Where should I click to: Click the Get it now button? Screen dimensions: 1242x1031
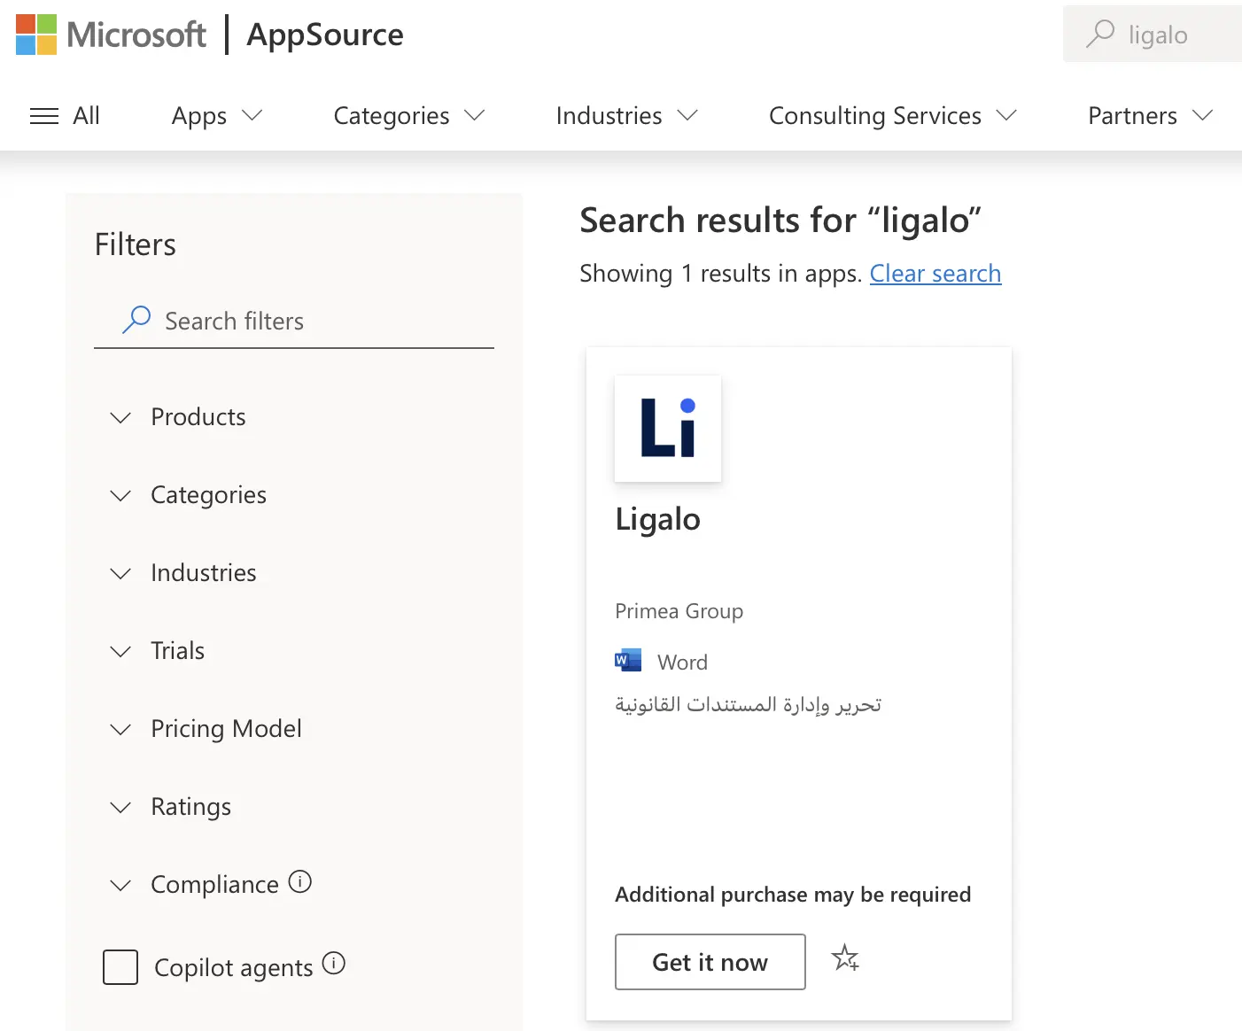click(x=710, y=962)
